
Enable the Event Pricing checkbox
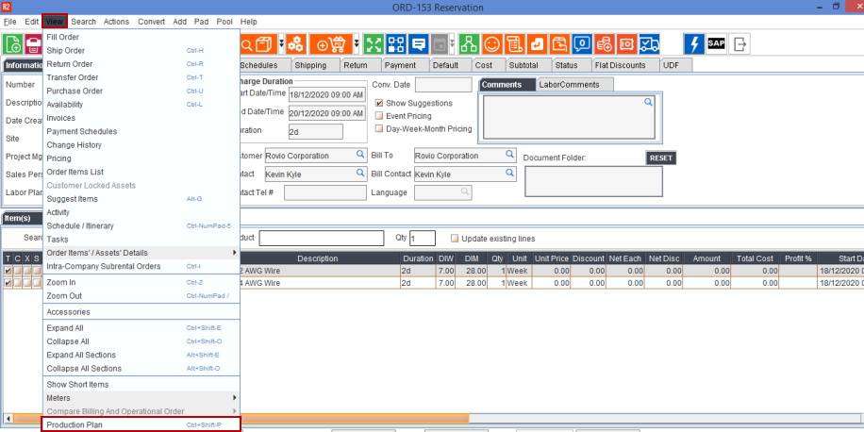379,116
